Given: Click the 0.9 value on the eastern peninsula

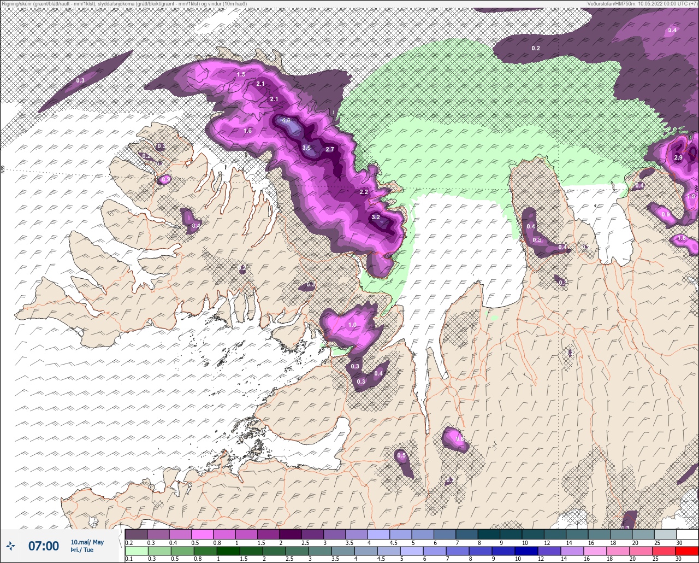Looking at the screenshot, I should pyautogui.click(x=665, y=214).
